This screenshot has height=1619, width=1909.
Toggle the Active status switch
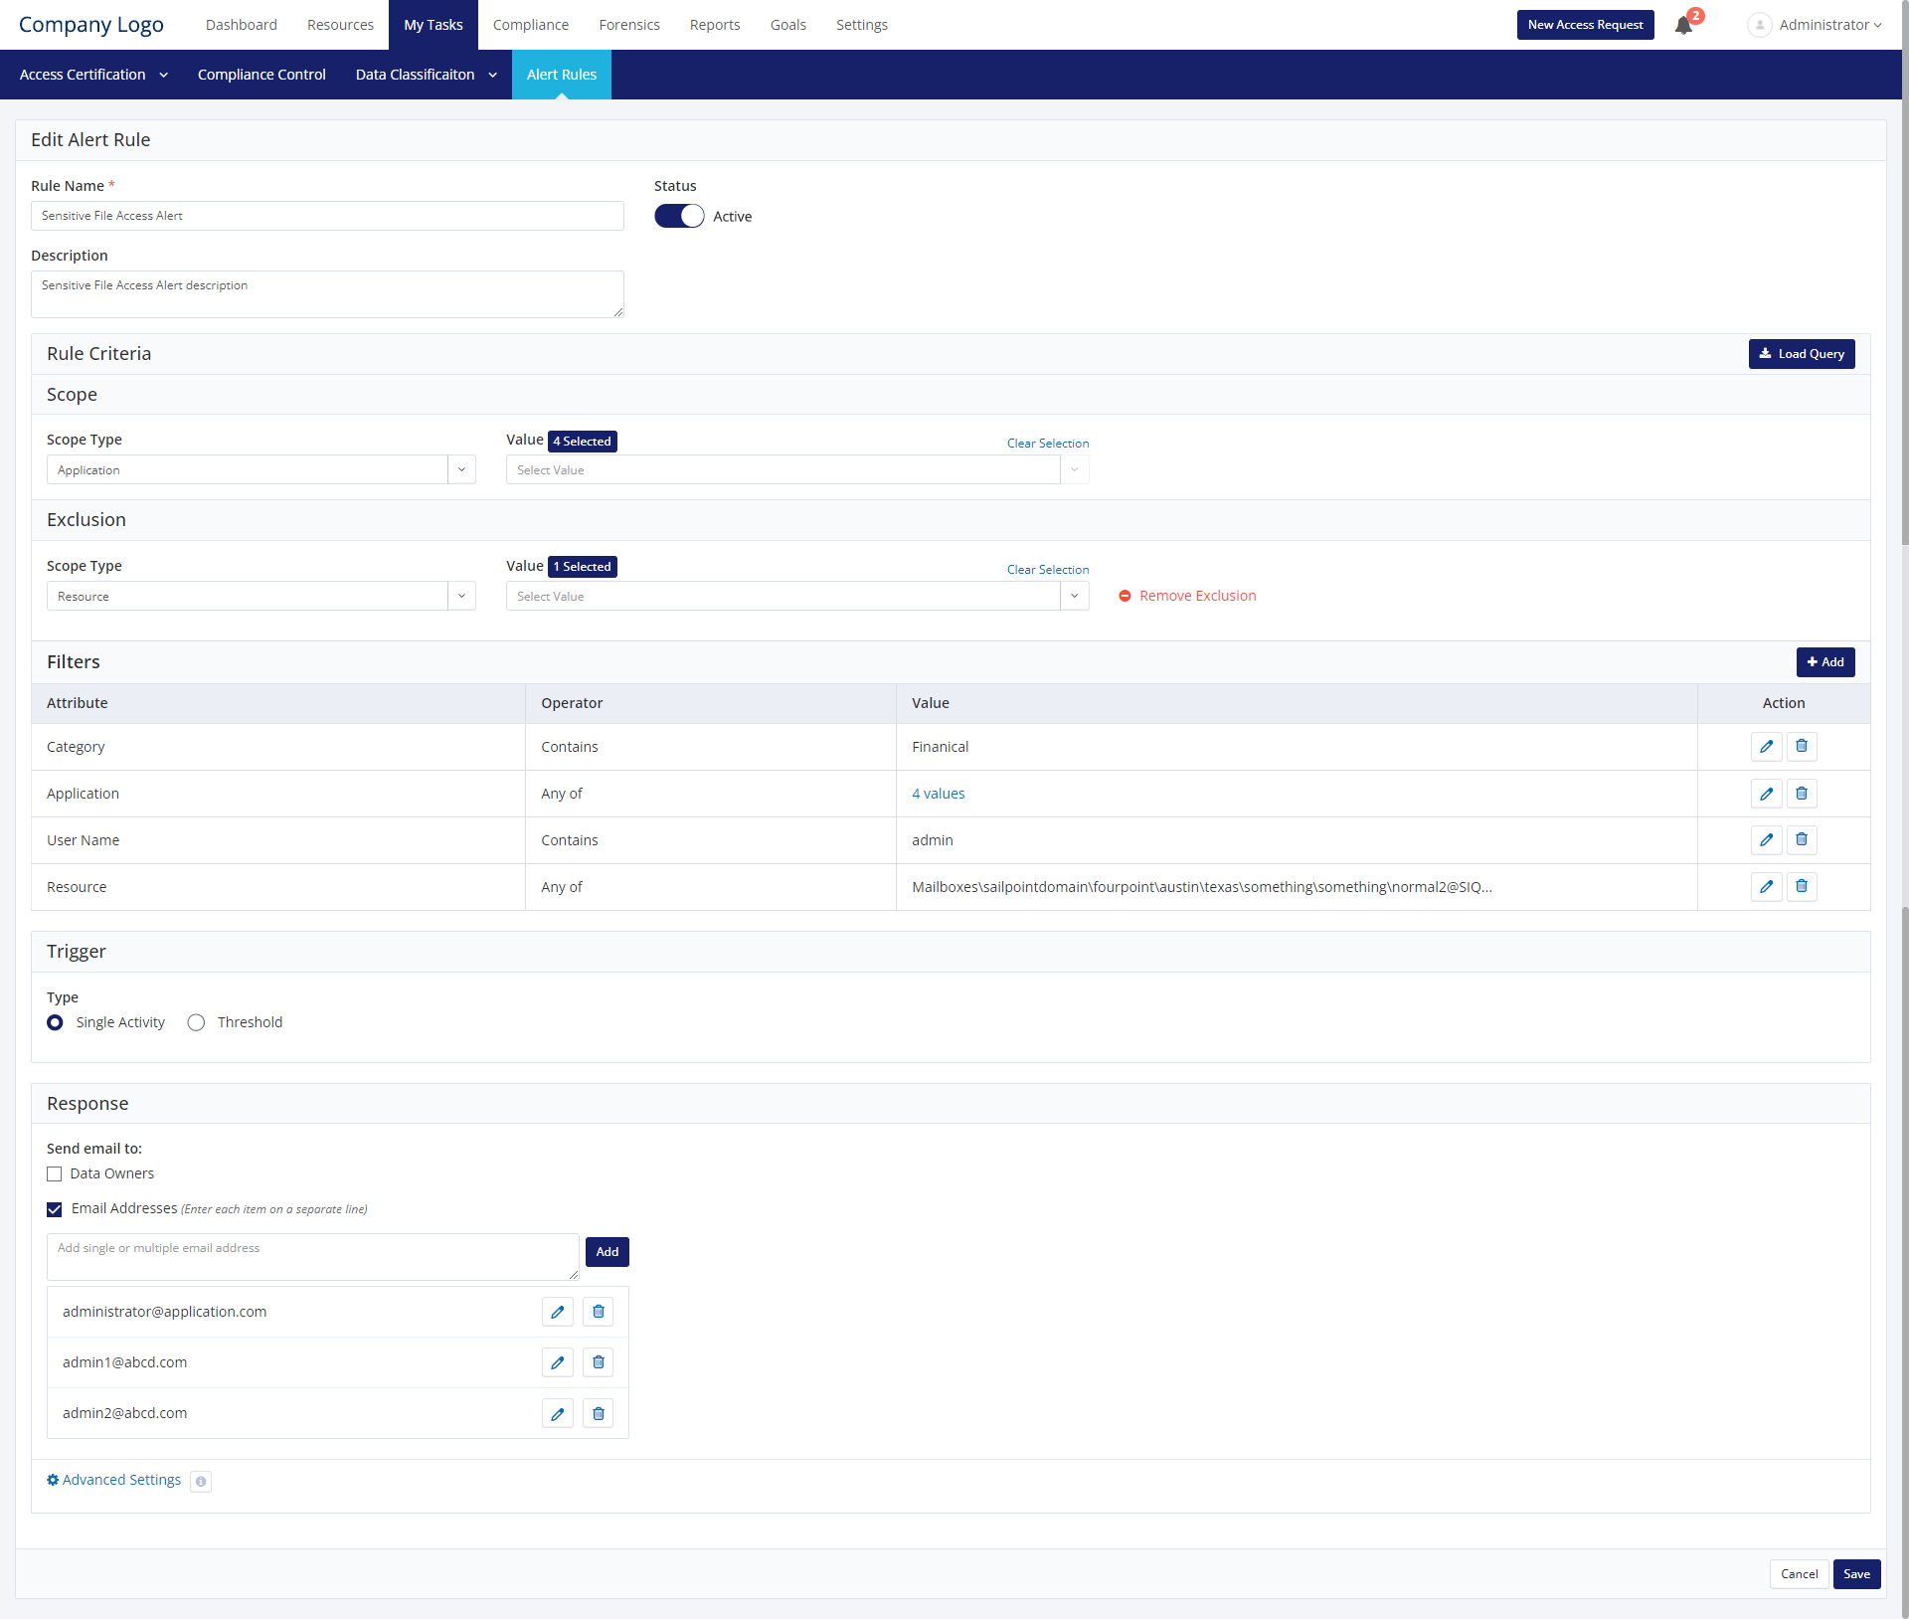(x=679, y=216)
